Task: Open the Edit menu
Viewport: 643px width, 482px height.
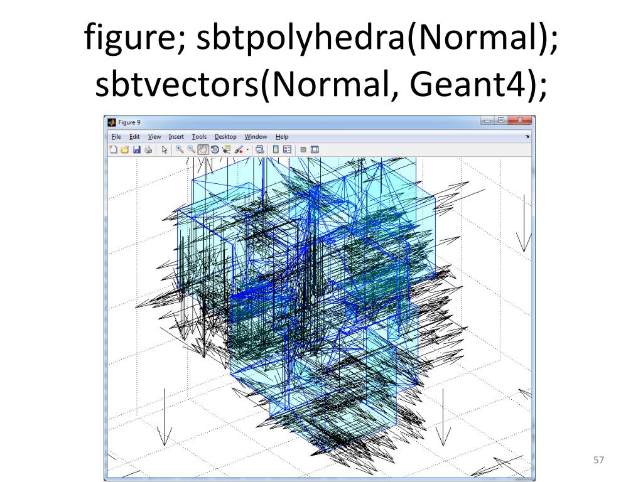Action: pyautogui.click(x=134, y=136)
